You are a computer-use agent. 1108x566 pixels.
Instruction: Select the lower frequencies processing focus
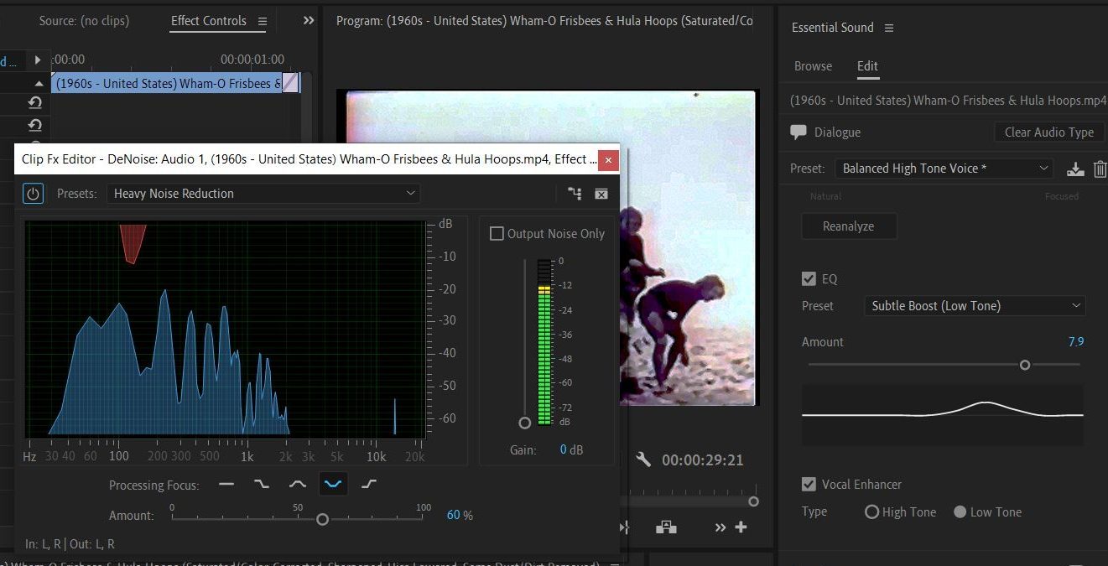tap(262, 484)
